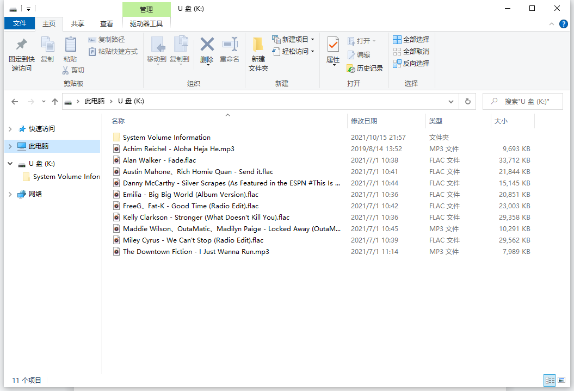Click U盘 (K:) in the address breadcrumb
This screenshot has width=574, height=391.
pyautogui.click(x=131, y=101)
